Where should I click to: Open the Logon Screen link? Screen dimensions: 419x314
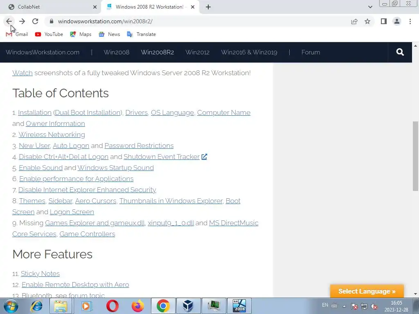(72, 212)
